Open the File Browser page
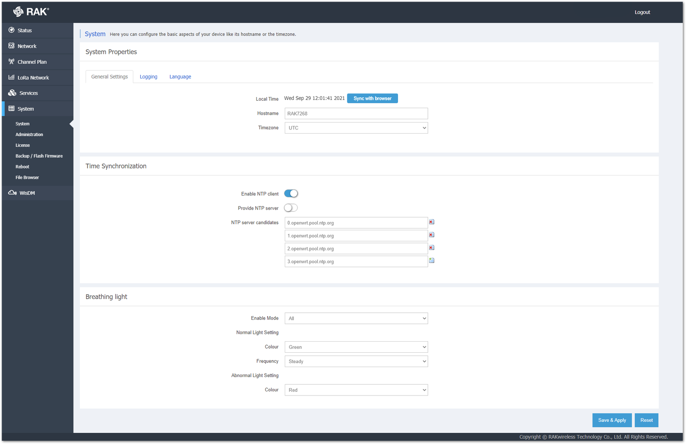This screenshot has width=686, height=444. [27, 177]
